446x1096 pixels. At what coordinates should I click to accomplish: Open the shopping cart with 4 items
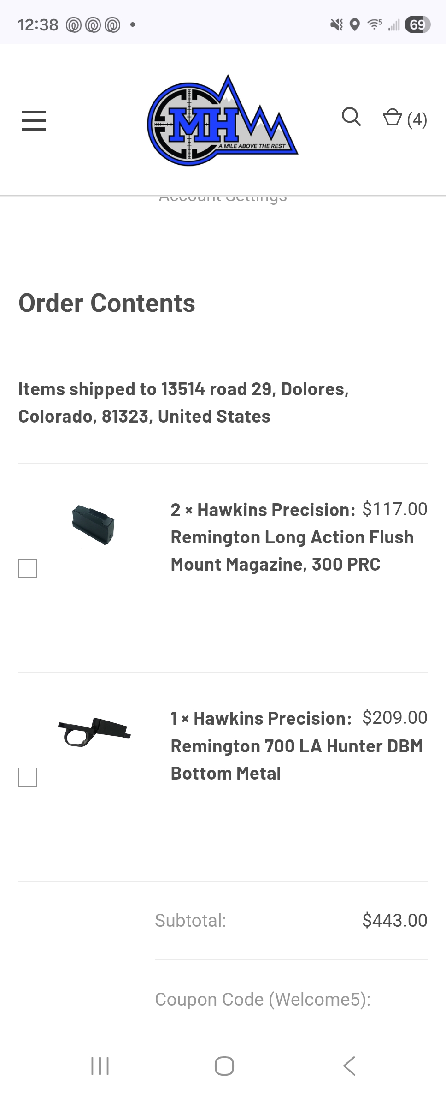tap(405, 119)
